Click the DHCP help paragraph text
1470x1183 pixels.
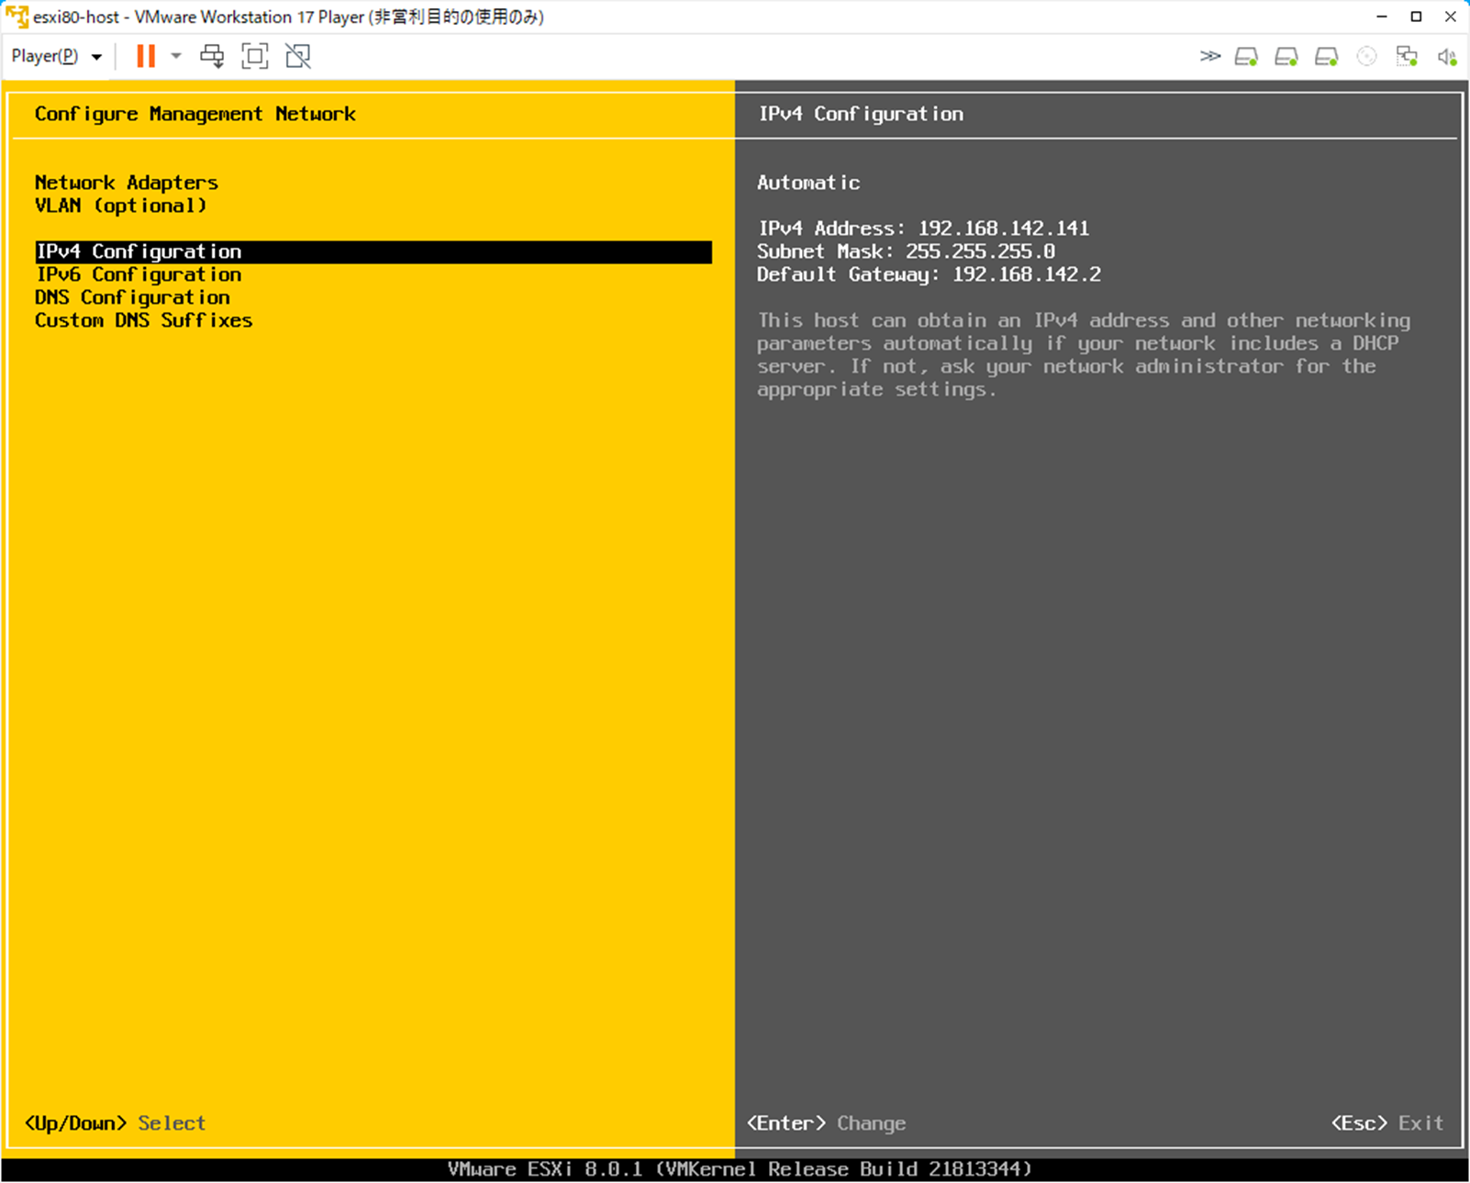[1084, 355]
